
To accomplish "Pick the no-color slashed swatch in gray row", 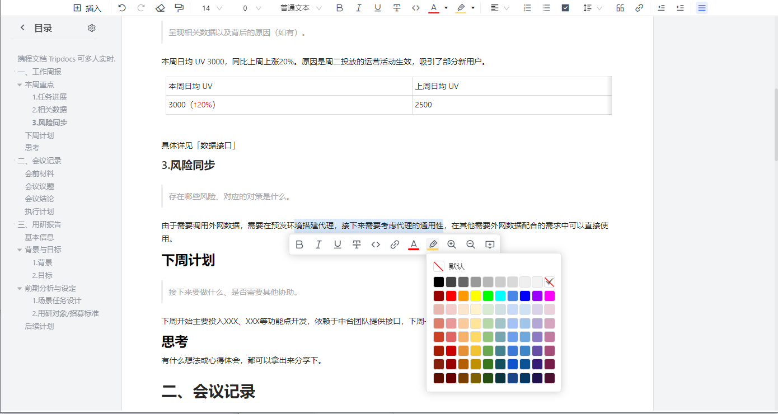I will [x=550, y=282].
